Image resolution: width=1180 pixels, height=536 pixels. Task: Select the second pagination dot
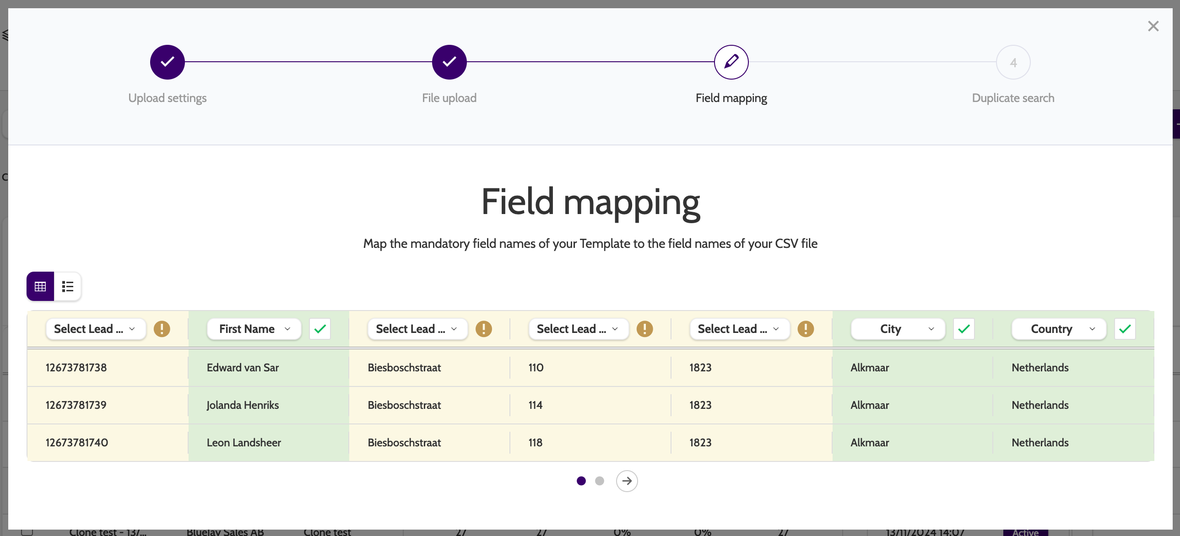coord(599,481)
